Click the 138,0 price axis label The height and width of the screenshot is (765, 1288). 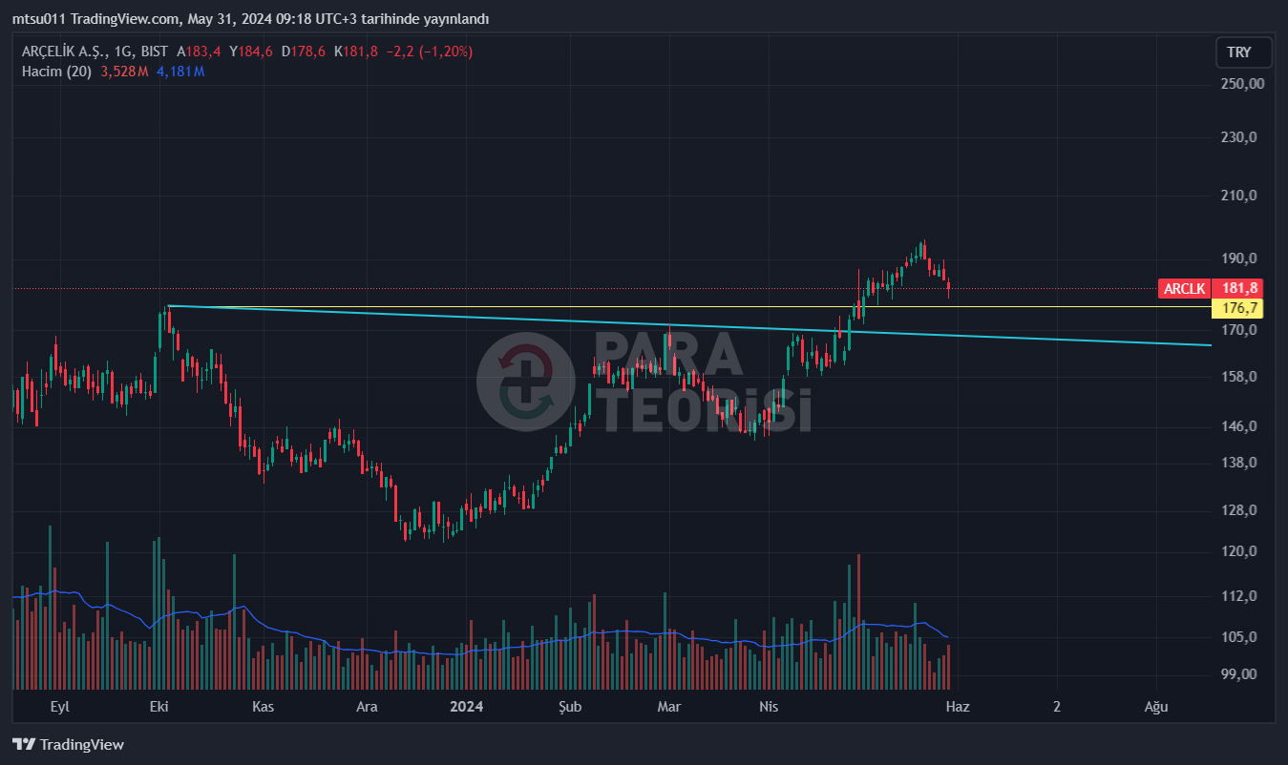tap(1239, 463)
